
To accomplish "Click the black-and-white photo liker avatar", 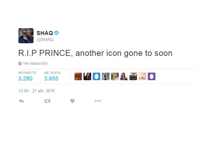I will [x=106, y=76].
